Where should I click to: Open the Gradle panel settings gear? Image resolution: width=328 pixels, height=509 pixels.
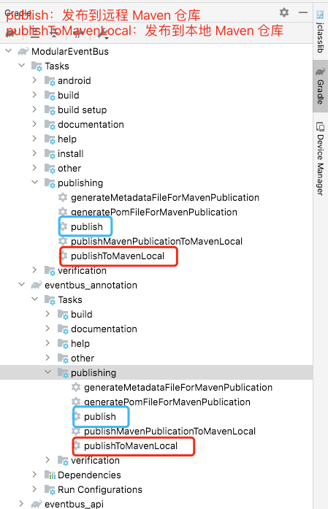[x=284, y=12]
